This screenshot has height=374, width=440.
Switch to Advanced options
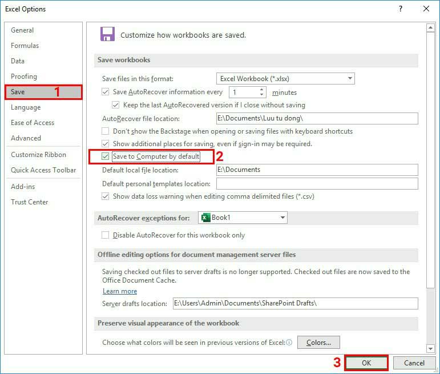pos(26,138)
